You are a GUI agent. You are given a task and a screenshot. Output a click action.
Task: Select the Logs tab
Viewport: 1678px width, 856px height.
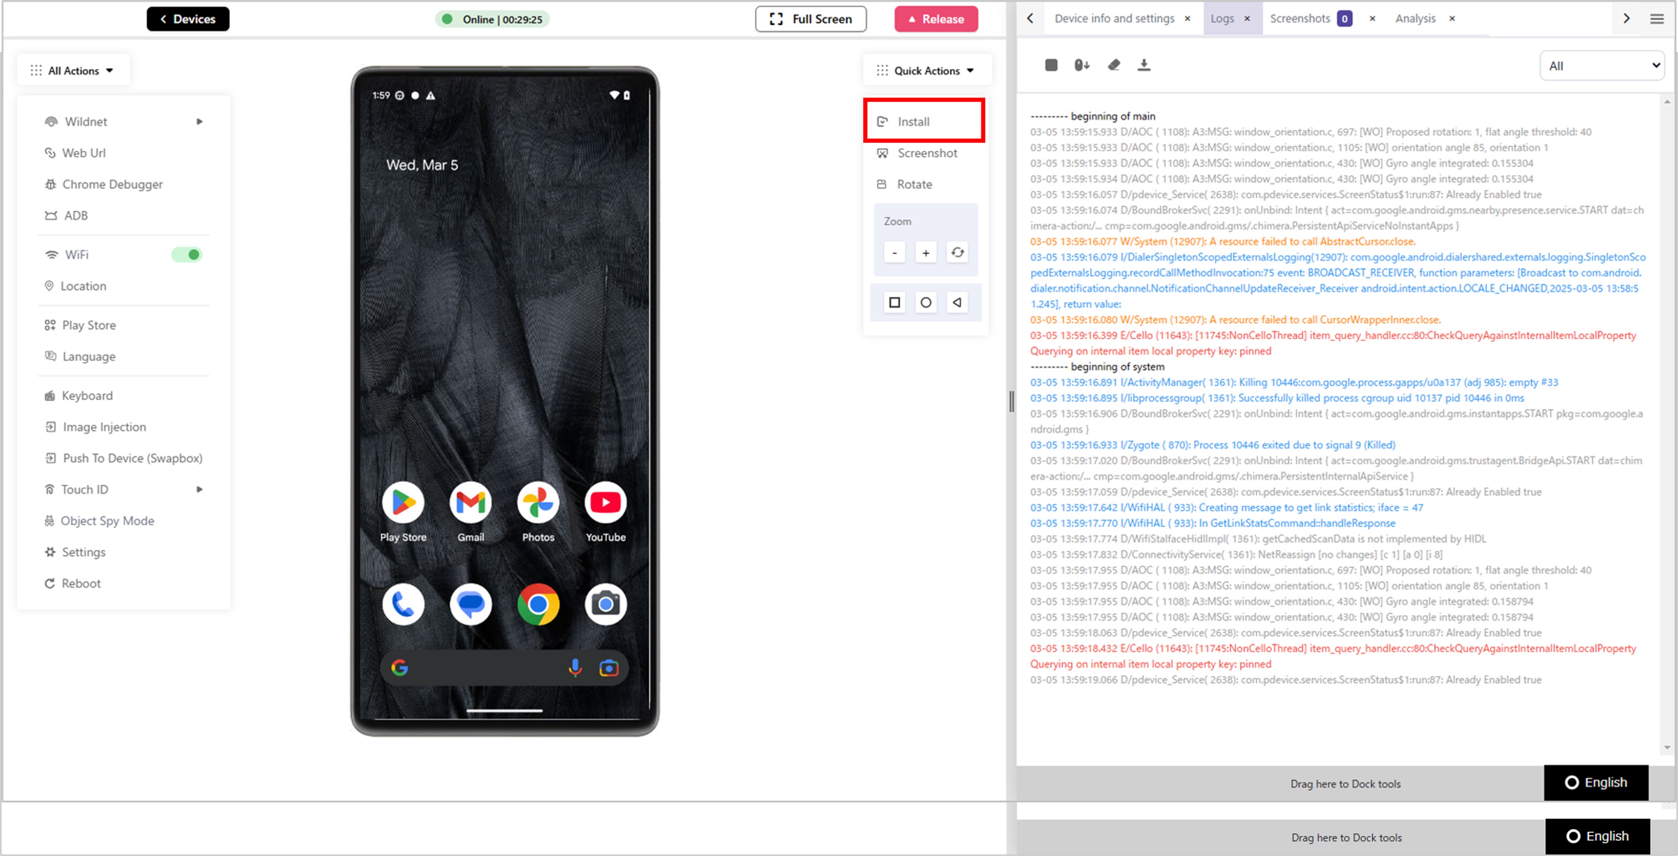(x=1222, y=18)
